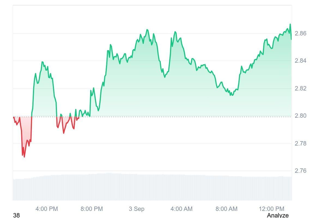Viewport: 327px width, 218px height.
Task: Click the 12:00 PM time axis label
Action: coord(271,209)
